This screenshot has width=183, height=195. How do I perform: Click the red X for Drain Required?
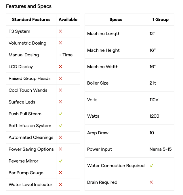pos(151,182)
